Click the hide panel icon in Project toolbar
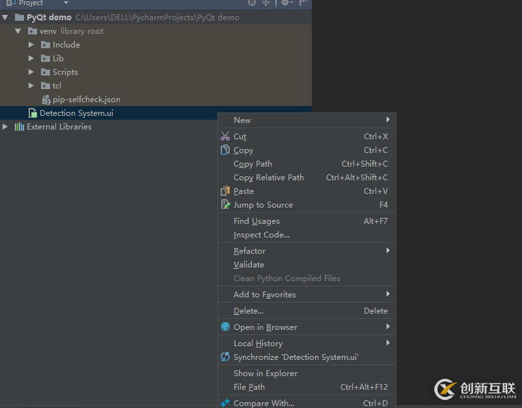 pyautogui.click(x=303, y=3)
